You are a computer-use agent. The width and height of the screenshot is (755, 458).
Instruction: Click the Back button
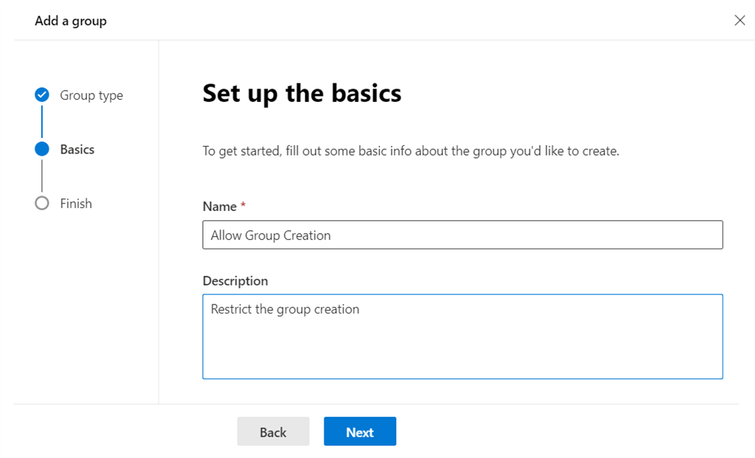273,431
